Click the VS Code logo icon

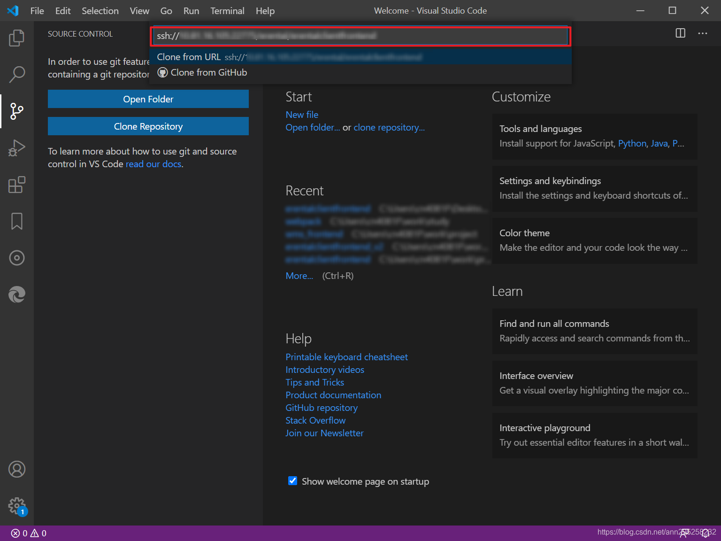tap(13, 10)
